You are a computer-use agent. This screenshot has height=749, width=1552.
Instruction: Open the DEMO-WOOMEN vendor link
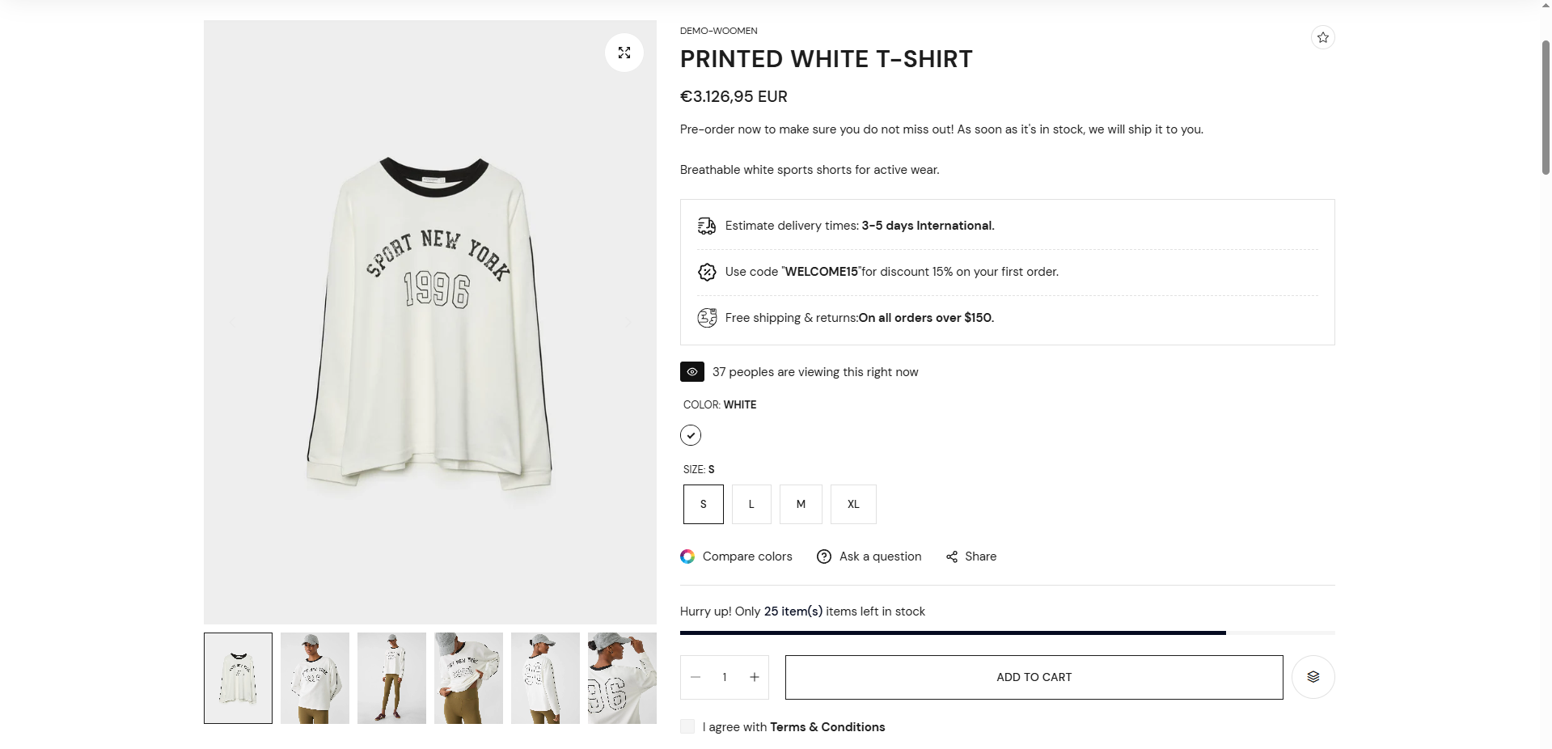(x=718, y=31)
